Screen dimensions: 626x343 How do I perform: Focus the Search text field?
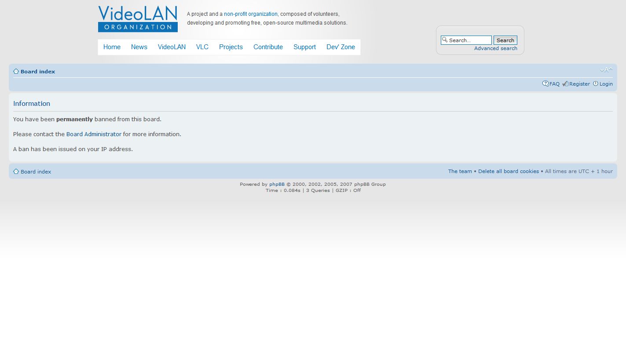(469, 40)
